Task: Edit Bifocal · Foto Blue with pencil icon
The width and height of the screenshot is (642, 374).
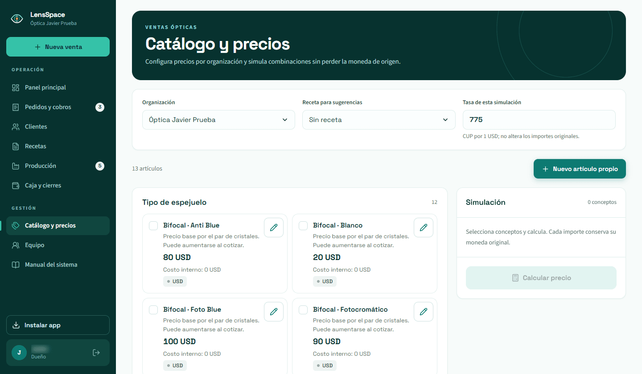Action: coord(274,312)
